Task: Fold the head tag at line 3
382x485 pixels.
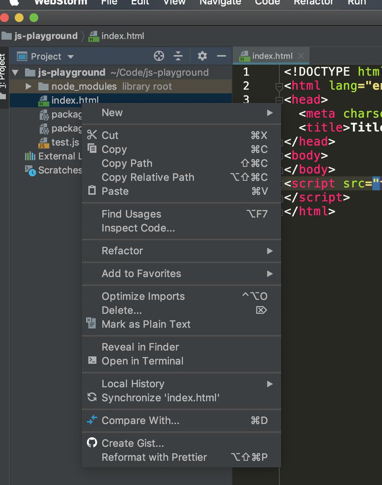Action: point(279,100)
